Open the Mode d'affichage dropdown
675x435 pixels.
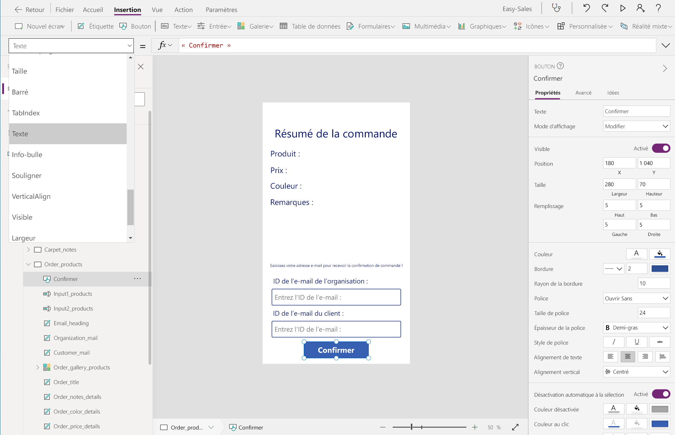click(x=637, y=126)
